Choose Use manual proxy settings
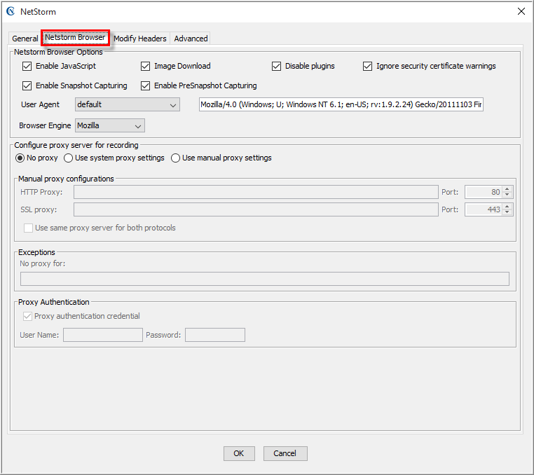The width and height of the screenshot is (534, 475). pyautogui.click(x=175, y=158)
